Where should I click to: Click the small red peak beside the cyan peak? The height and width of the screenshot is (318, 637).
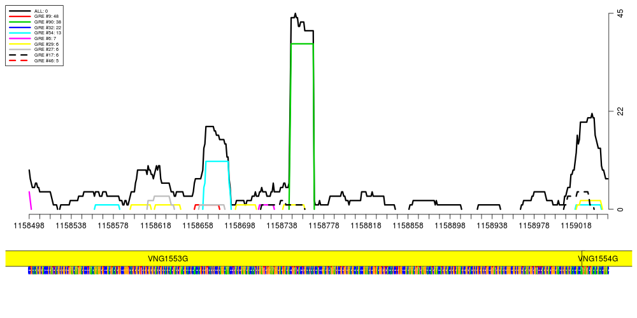coord(196,207)
